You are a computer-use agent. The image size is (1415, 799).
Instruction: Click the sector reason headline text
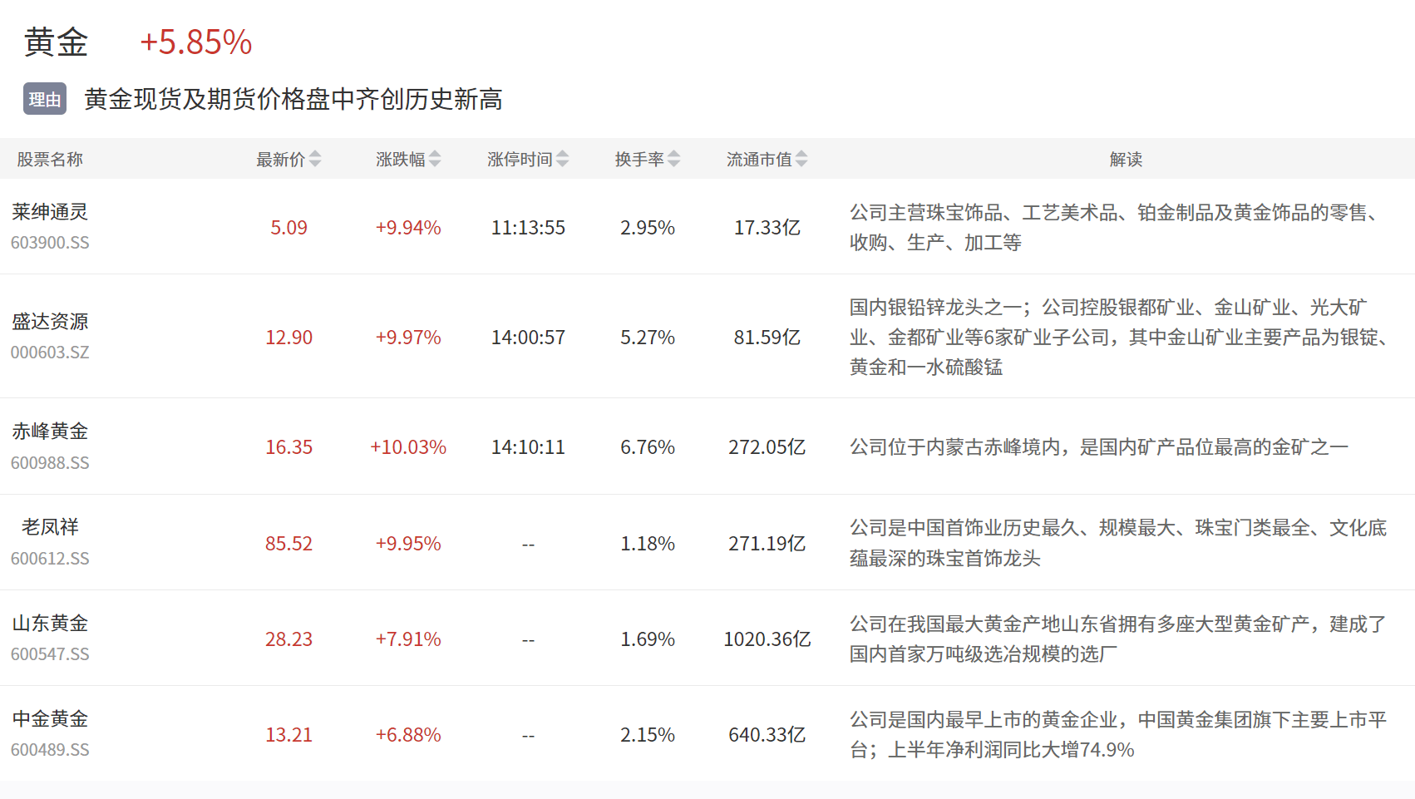point(293,100)
